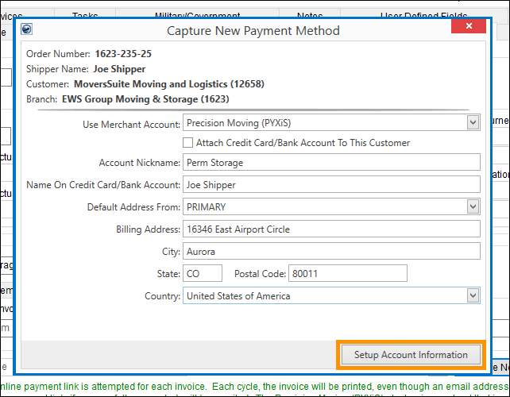Switch to the Tasks tab in the background window
Screen dimensions: 510x397
pos(85,15)
